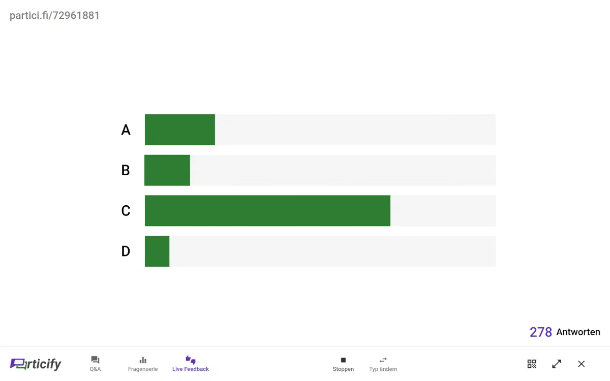610x381 pixels.
Task: Show the QR code
Action: [532, 364]
